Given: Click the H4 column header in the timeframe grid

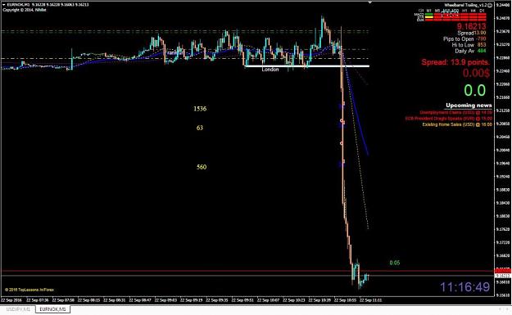Looking at the screenshot, I should coord(473,11).
